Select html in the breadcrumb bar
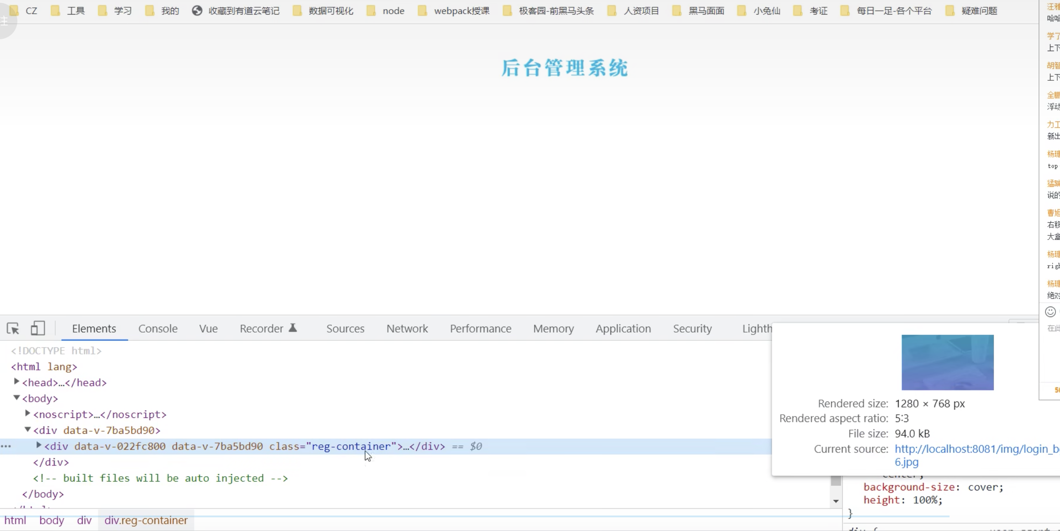 (x=15, y=520)
